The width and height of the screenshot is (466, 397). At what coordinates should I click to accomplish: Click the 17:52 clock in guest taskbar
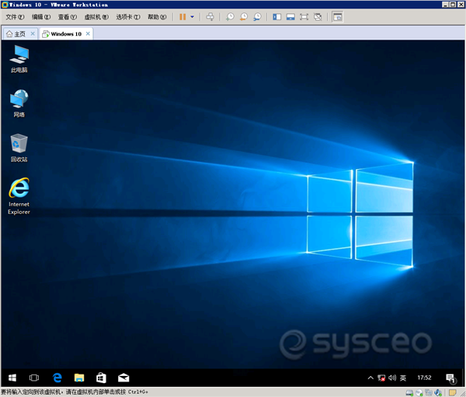pos(424,378)
